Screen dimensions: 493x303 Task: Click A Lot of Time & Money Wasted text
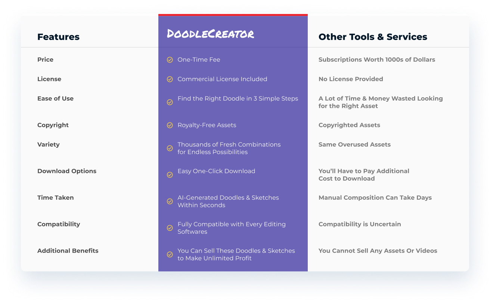[x=381, y=102]
